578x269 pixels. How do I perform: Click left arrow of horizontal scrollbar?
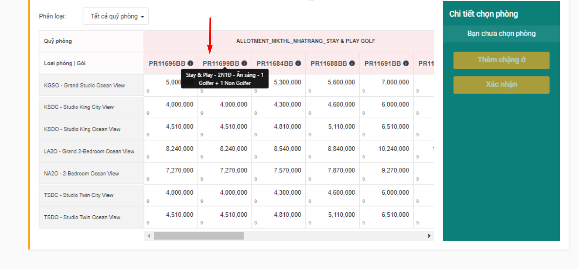click(x=149, y=236)
